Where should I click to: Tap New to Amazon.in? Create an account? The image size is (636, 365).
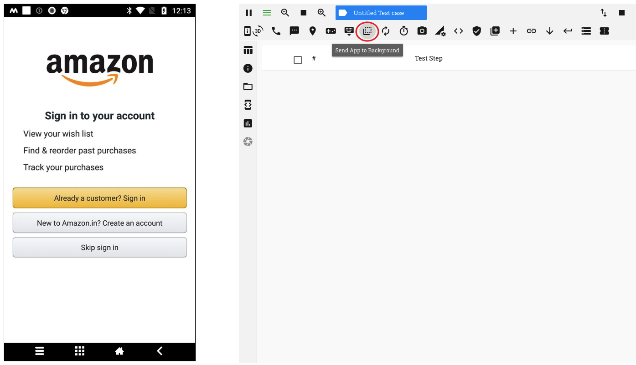pos(99,223)
